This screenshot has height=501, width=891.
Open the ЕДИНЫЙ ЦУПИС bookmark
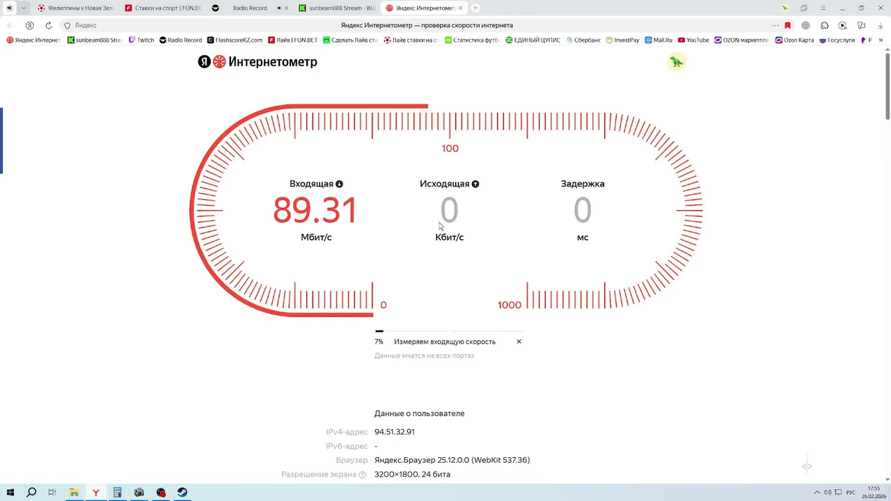533,40
